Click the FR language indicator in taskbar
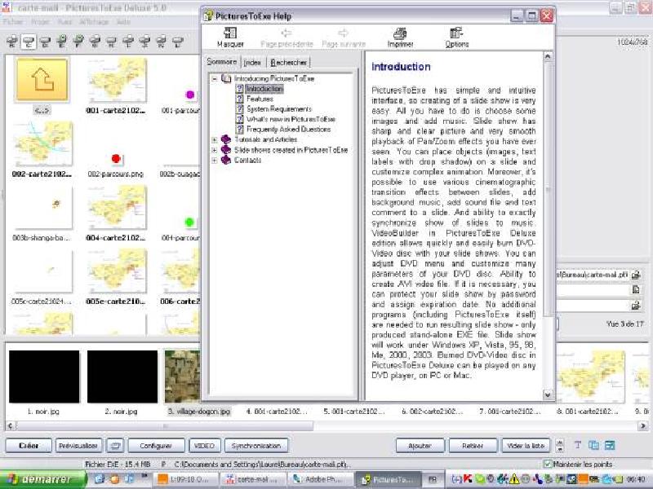This screenshot has width=653, height=489. [433, 479]
